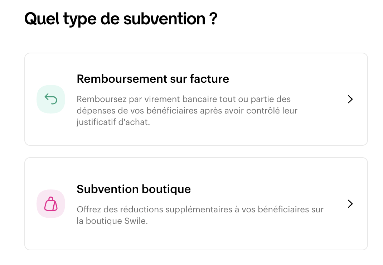383x265 pixels.
Task: Click the 'Quel type de subvention ?' heading
Action: coord(121,19)
